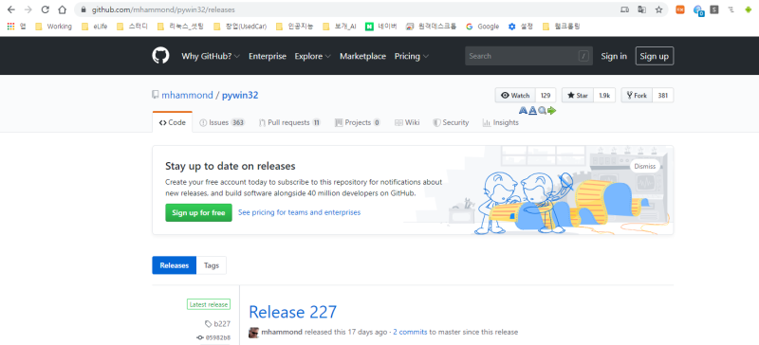759x345 pixels.
Task: Switch to the Wiki tab
Action: click(x=407, y=122)
